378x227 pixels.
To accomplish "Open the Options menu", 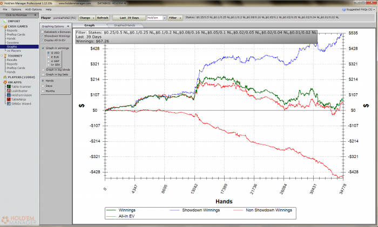I will 16,10.
